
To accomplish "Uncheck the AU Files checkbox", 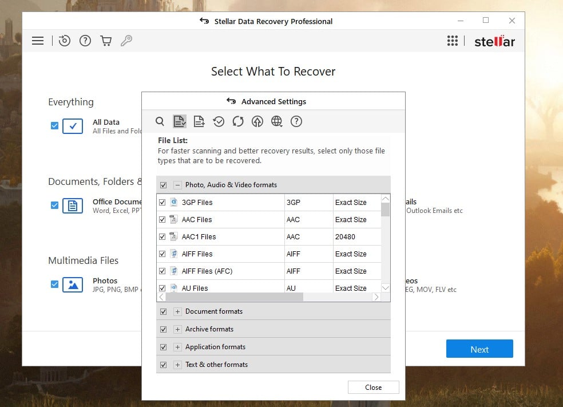I will pyautogui.click(x=162, y=288).
